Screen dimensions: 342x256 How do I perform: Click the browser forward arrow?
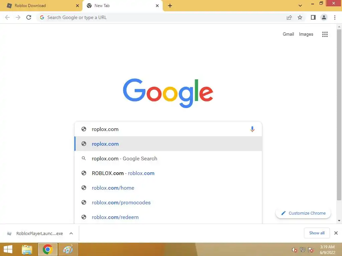18,17
